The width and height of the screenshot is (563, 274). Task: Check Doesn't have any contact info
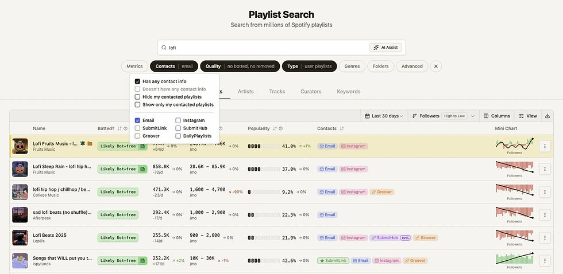(137, 89)
